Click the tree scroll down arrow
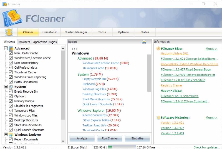 63,141
